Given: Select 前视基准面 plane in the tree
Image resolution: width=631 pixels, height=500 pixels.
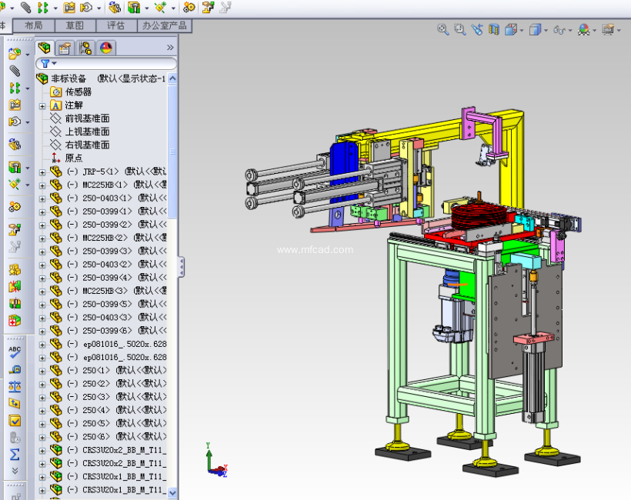Looking at the screenshot, I should point(87,118).
